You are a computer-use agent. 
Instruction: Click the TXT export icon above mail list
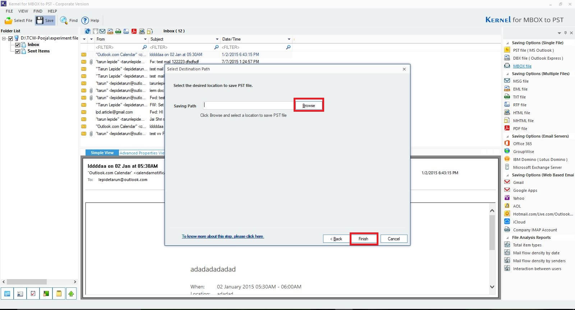(x=118, y=31)
